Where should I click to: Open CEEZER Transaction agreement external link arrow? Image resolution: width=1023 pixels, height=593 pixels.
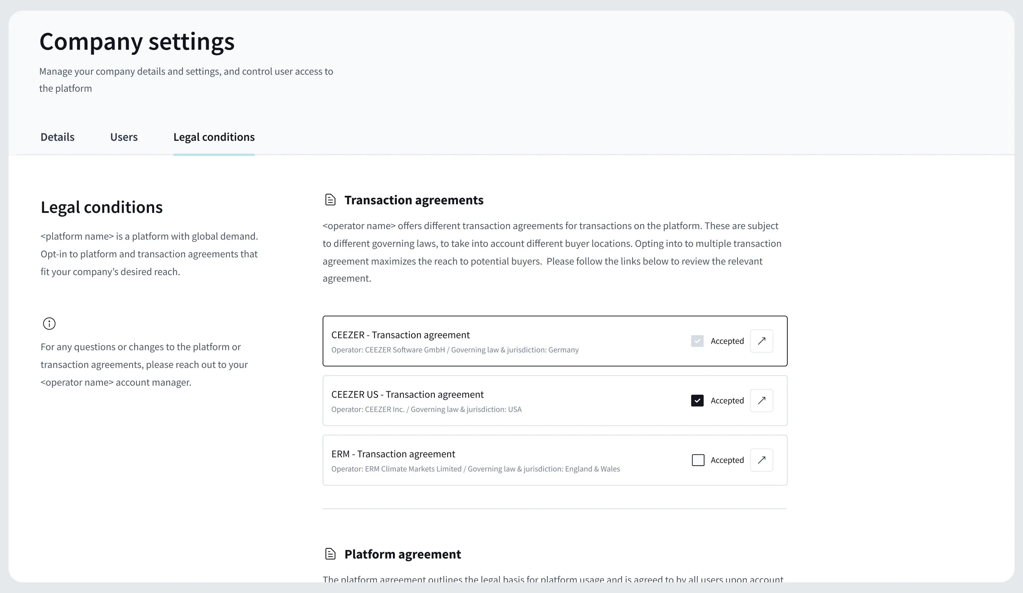pyautogui.click(x=761, y=341)
